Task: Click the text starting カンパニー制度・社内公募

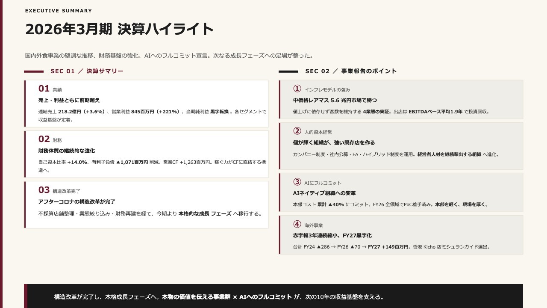Action: coord(396,154)
